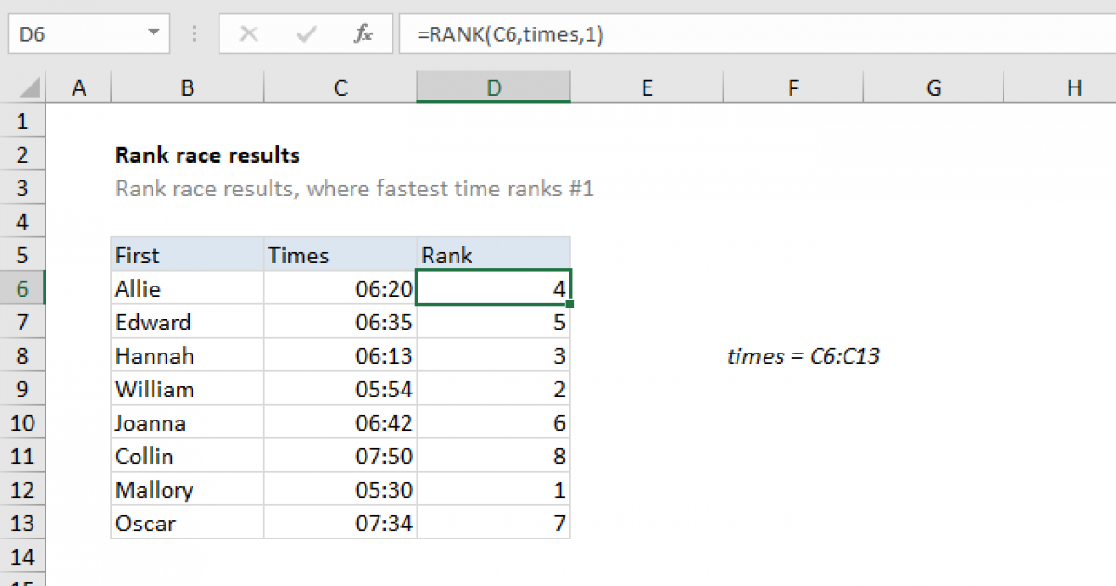1116x586 pixels.
Task: Click the three-dot formula bar resize handle
Action: point(194,34)
